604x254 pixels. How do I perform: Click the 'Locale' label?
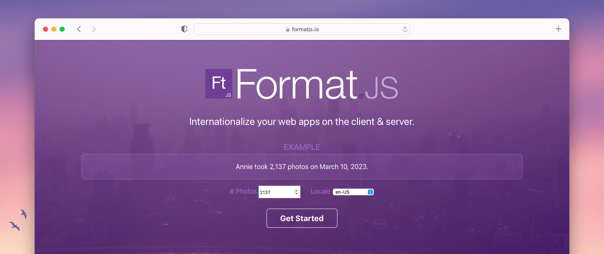click(320, 192)
